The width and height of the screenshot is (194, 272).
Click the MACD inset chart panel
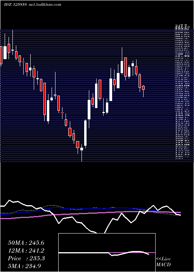(107, 253)
